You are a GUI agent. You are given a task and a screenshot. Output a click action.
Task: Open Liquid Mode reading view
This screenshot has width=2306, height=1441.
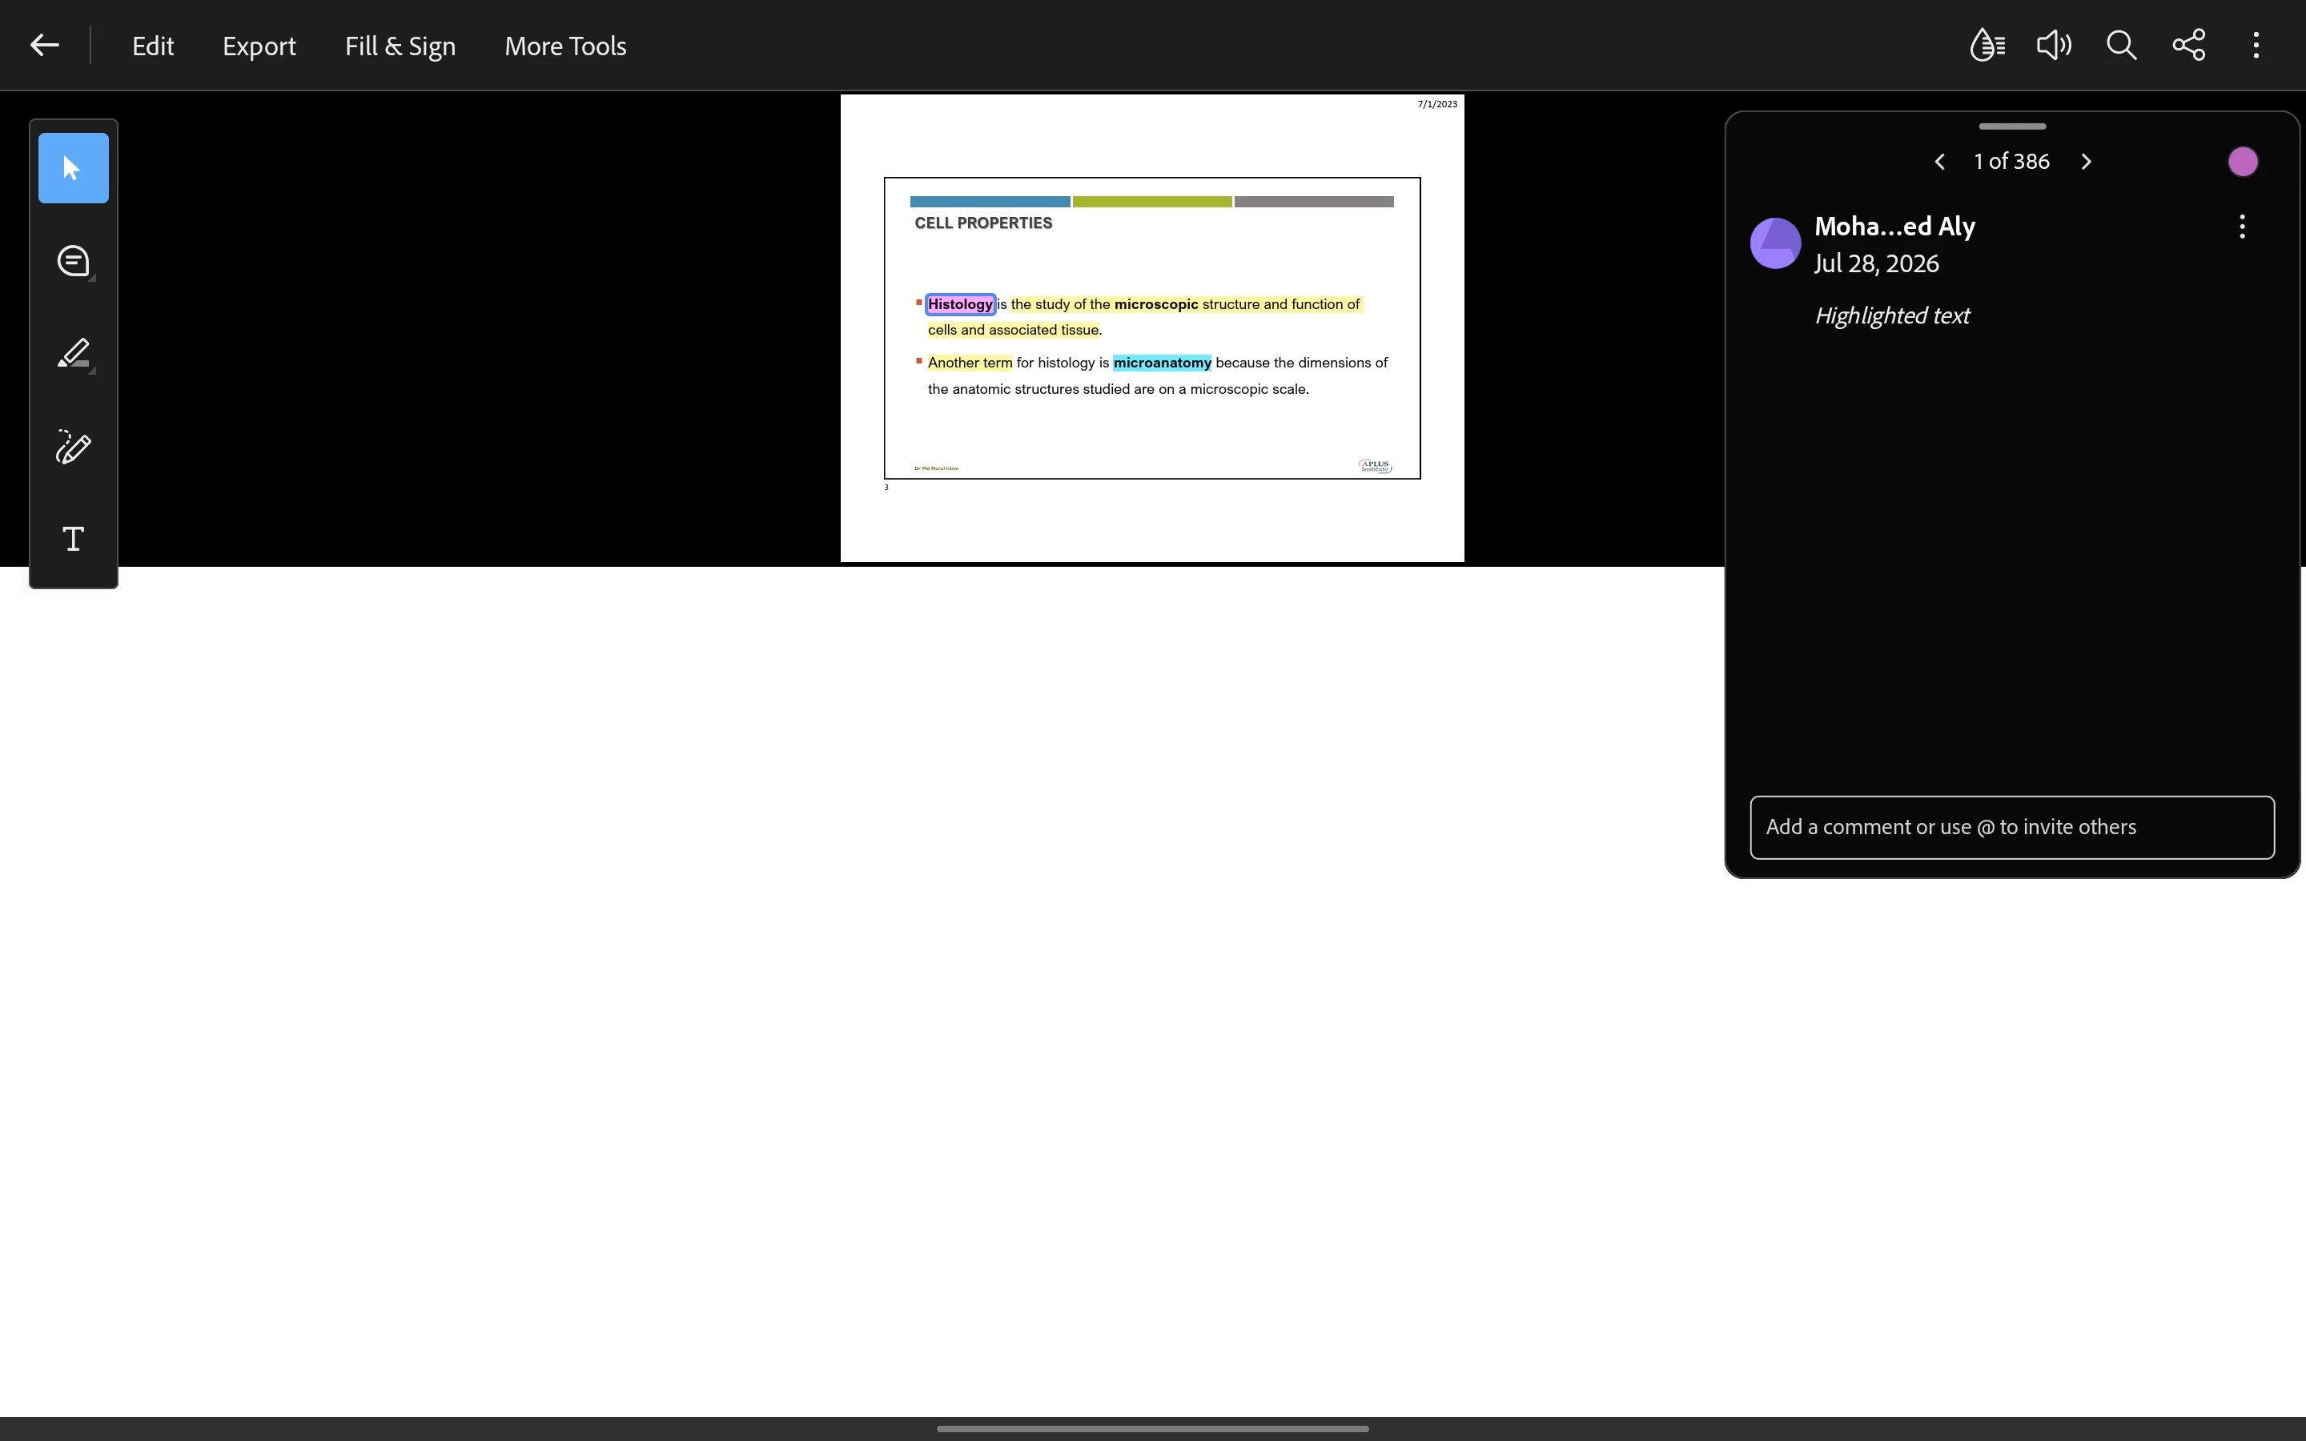[1987, 45]
